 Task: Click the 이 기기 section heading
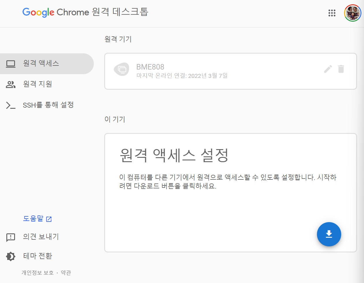pos(115,119)
